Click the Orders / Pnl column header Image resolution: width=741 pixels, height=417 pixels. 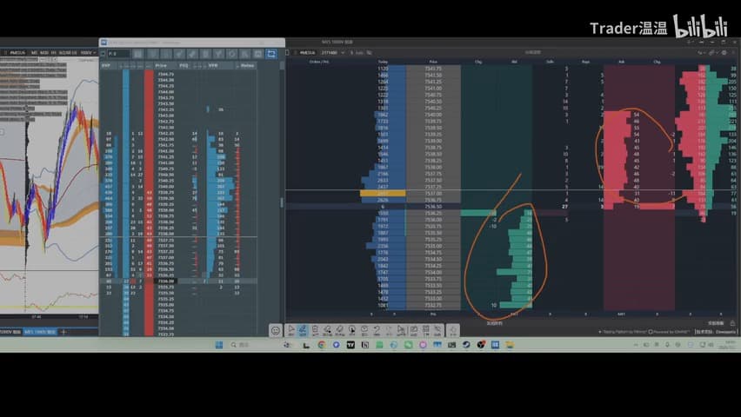pos(319,62)
